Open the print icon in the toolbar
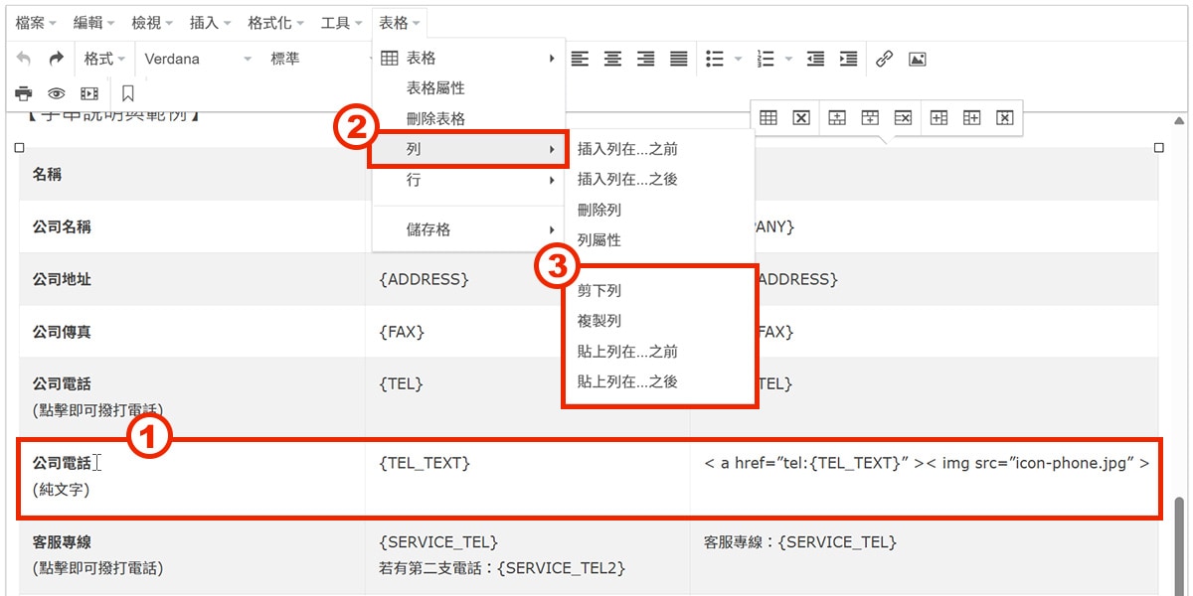This screenshot has width=1193, height=596. pos(25,94)
